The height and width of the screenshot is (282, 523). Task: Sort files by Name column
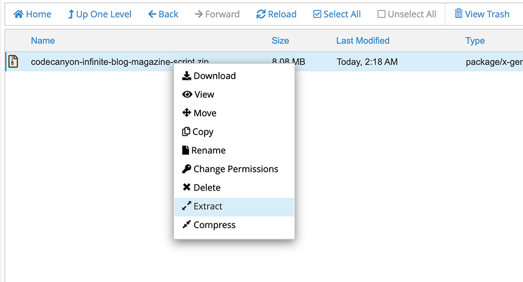[x=42, y=41]
